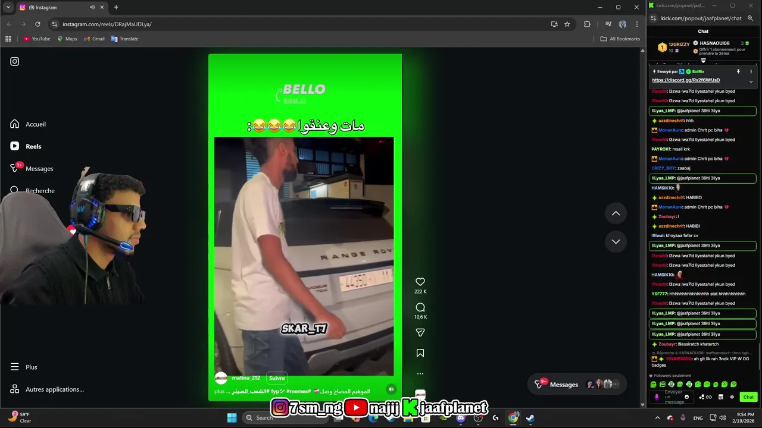Expand the pinned message chevron in Kick
The height and width of the screenshot is (428, 762).
tap(751, 81)
